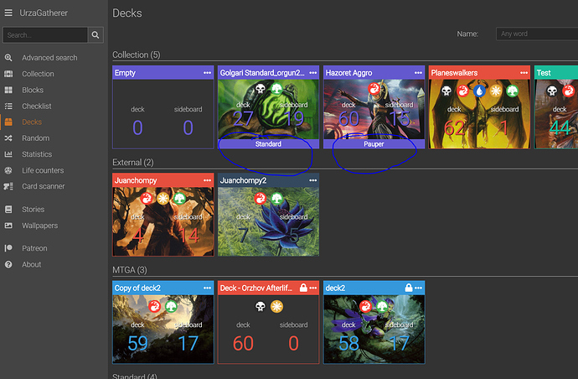Click the lock icon on Orzhov Afterlife deck
This screenshot has width=578, height=379.
303,288
